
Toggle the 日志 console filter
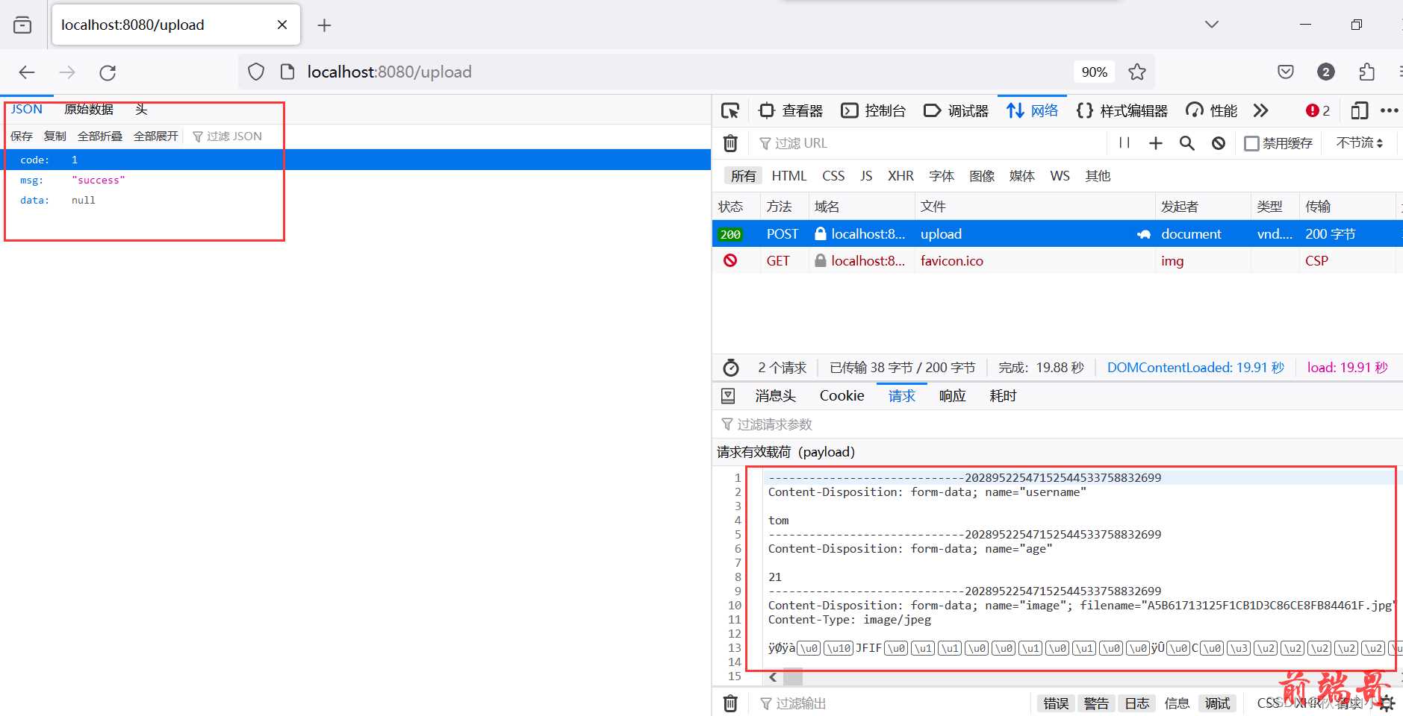1137,703
